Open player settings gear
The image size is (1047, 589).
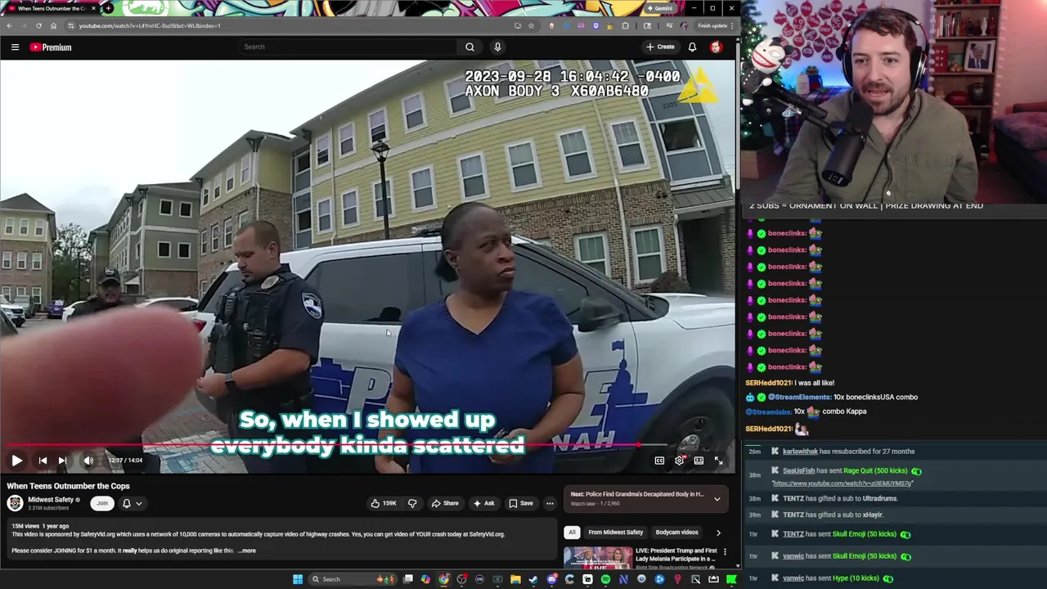click(679, 461)
